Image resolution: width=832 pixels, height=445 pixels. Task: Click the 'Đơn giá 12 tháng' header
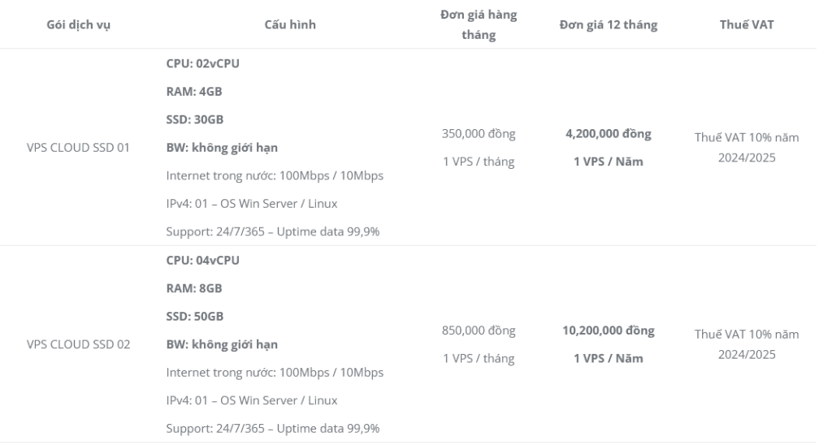click(608, 25)
